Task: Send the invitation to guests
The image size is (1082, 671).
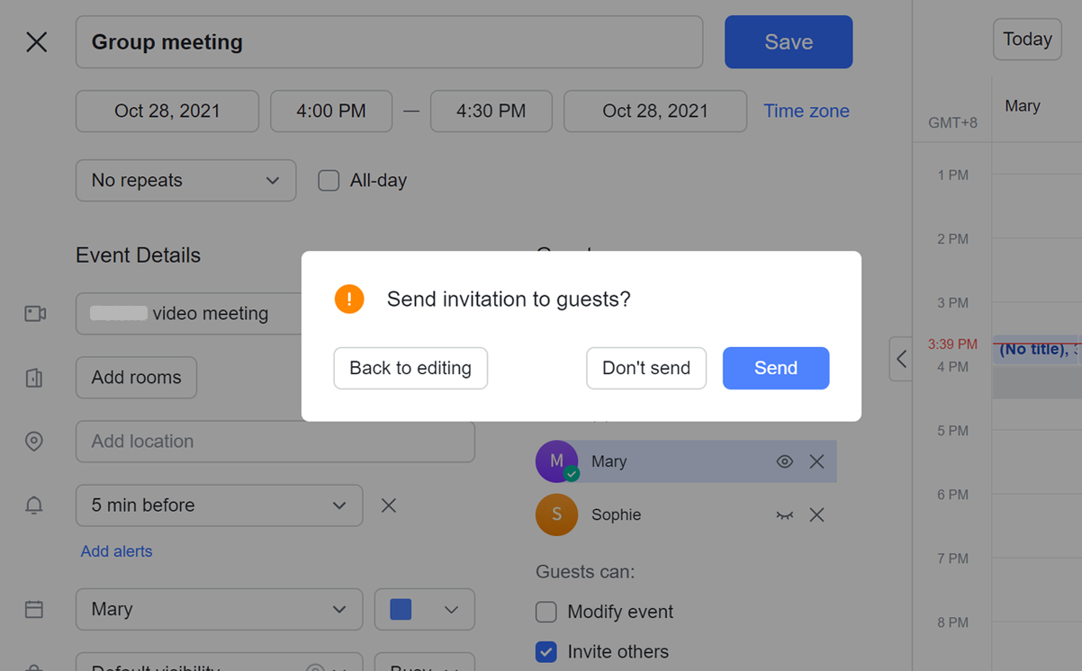Action: [775, 368]
